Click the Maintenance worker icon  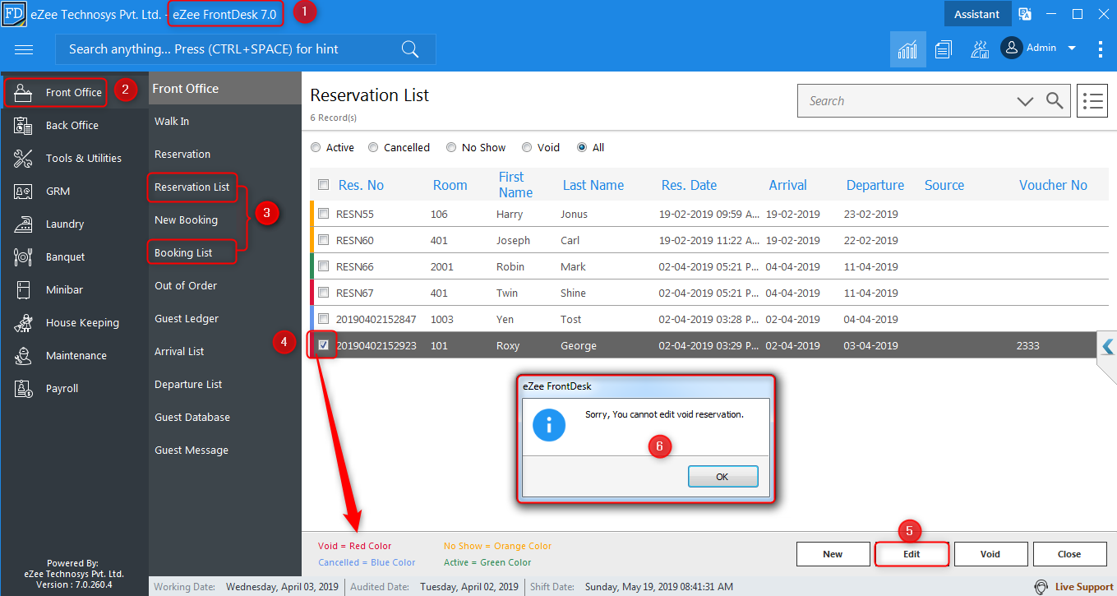pyautogui.click(x=23, y=355)
